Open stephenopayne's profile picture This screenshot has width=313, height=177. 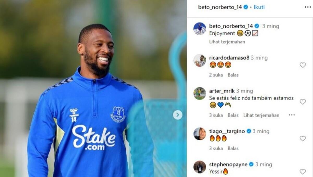pos(200,167)
